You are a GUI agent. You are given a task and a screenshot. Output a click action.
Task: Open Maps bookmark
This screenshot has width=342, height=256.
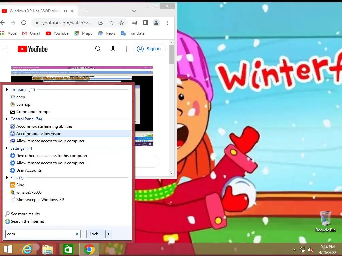point(83,33)
